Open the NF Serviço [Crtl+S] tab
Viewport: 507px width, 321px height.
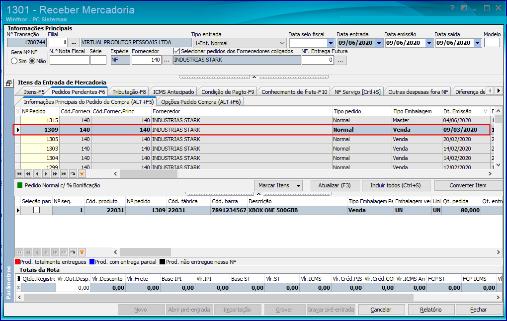[357, 92]
